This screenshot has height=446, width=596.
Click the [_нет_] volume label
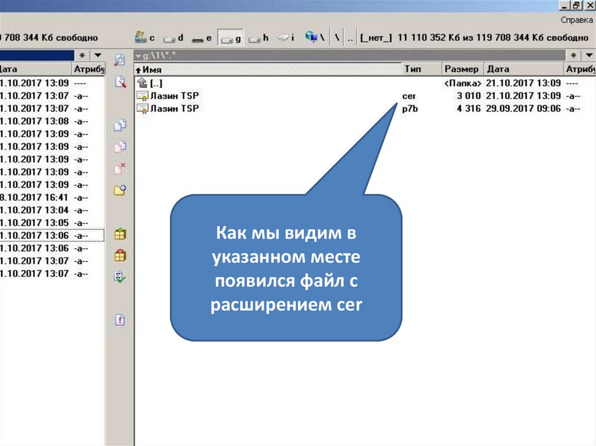pos(376,38)
